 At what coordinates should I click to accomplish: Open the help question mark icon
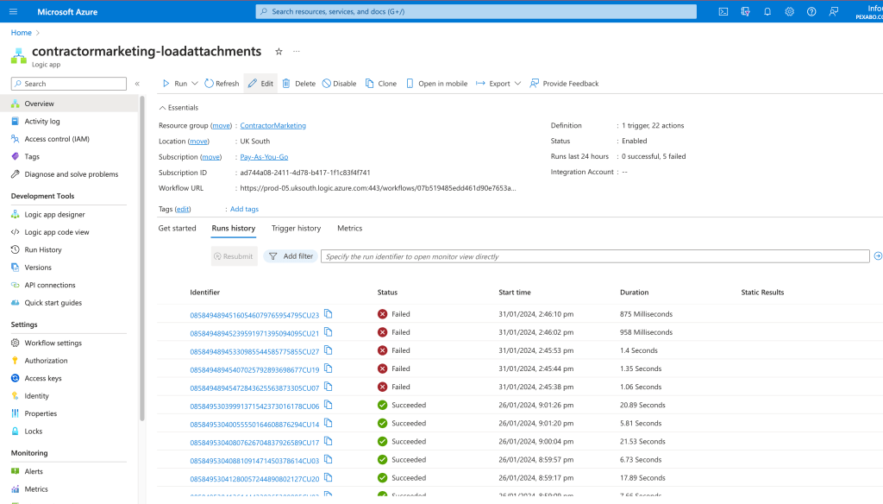tap(811, 11)
